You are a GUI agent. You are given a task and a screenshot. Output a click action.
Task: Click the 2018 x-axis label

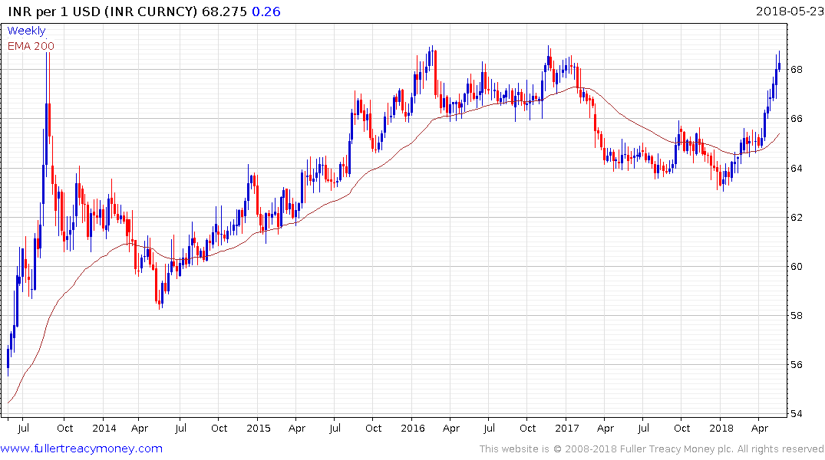coord(721,428)
